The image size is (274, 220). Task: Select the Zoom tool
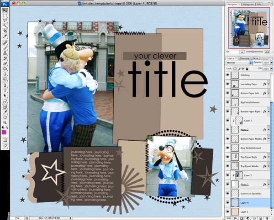[5, 123]
